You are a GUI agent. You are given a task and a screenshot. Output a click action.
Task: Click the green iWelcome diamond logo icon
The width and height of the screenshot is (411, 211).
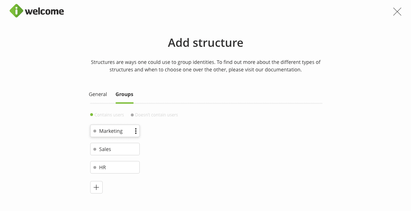tap(16, 11)
